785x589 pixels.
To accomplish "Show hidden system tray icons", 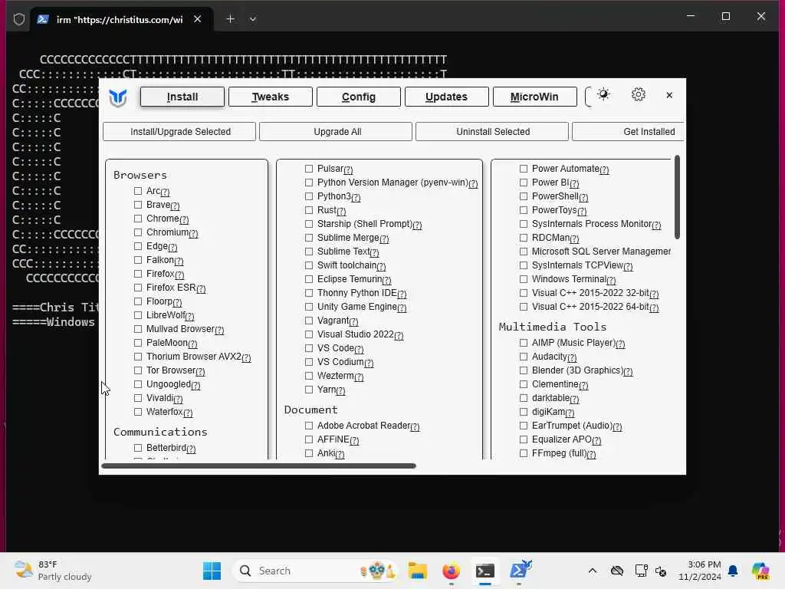I will pyautogui.click(x=593, y=571).
